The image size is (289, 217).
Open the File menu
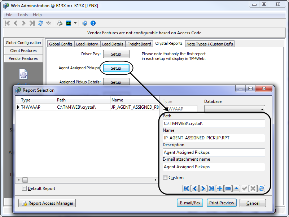click(9, 15)
